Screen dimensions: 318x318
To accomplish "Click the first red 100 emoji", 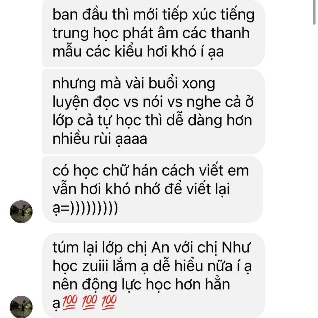I will point(70,302).
